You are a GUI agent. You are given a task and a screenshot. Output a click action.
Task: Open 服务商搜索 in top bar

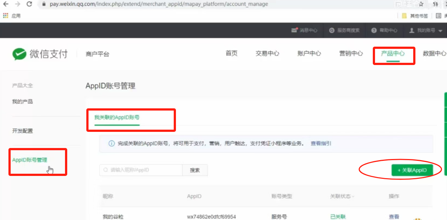[x=344, y=30]
